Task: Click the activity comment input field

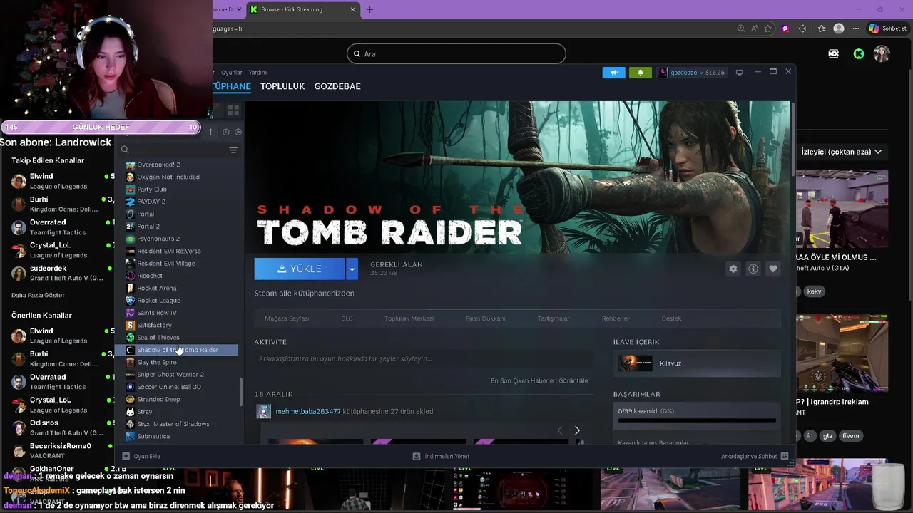Action: pos(423,358)
